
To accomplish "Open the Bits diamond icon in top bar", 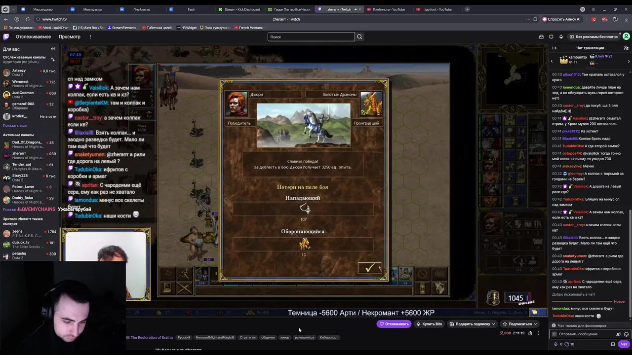I will 561,36.
